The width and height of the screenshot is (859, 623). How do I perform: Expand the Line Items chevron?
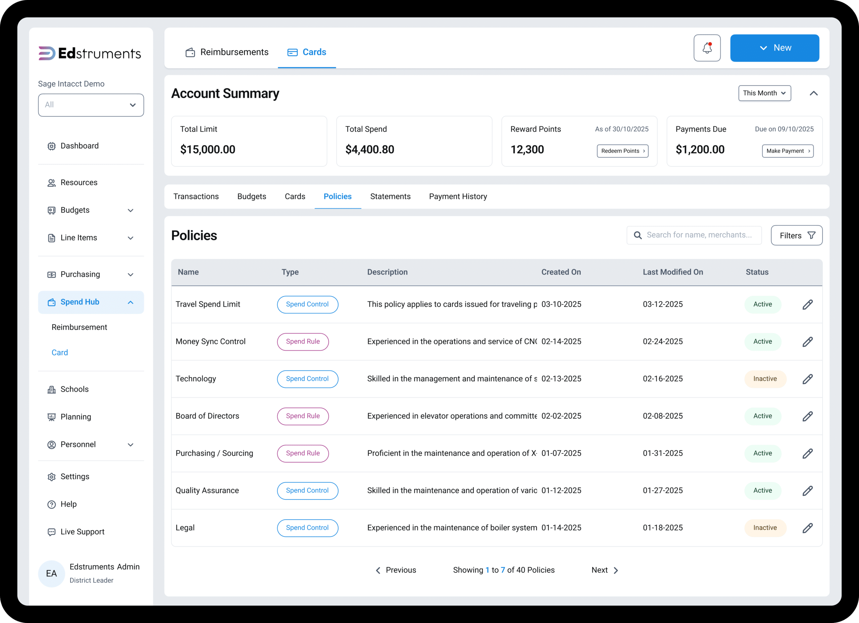coord(131,238)
